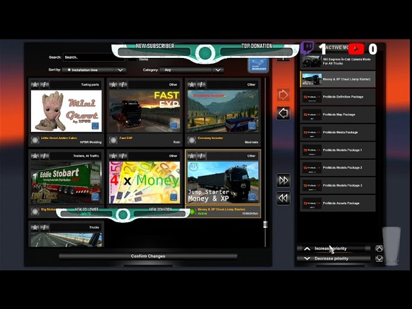
Task: Open info for Little Groot Addon Cabin
Action: point(44,84)
